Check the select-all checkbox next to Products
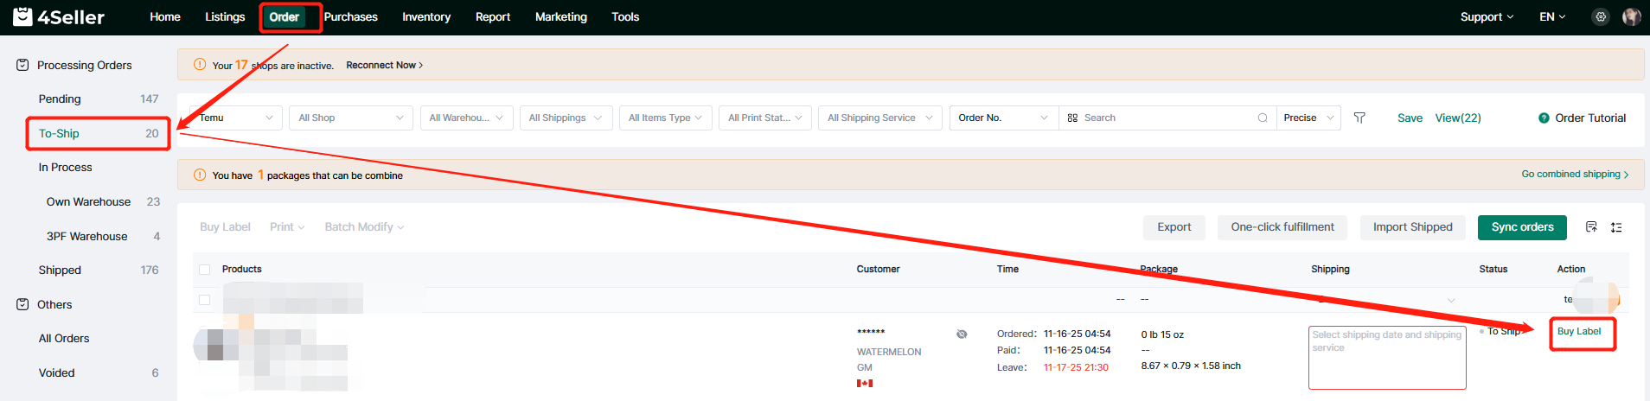Screen dimensions: 1650x401 click(205, 270)
